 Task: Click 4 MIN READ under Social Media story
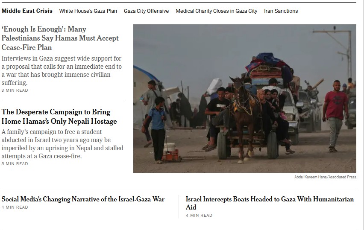(15, 207)
